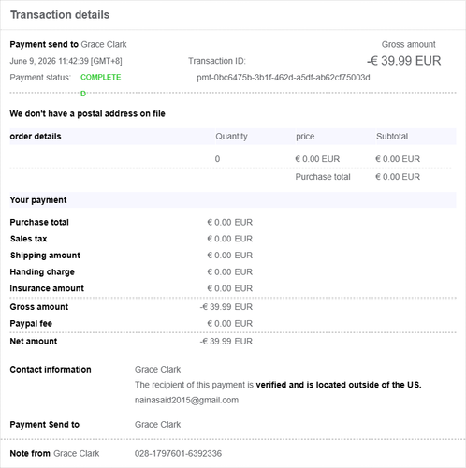Click the 'Transaction details' heading
This screenshot has width=466, height=468.
click(60, 15)
